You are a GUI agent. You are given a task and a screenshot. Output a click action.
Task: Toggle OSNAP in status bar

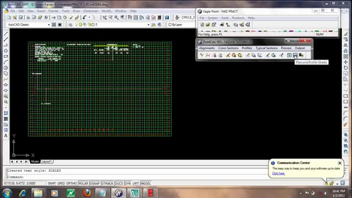point(95,183)
